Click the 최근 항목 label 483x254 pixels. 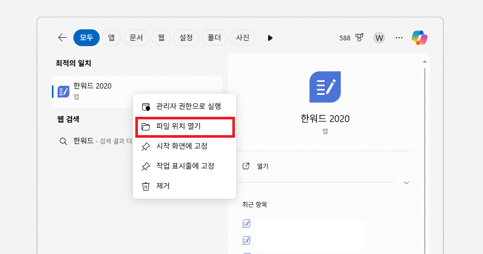point(254,204)
